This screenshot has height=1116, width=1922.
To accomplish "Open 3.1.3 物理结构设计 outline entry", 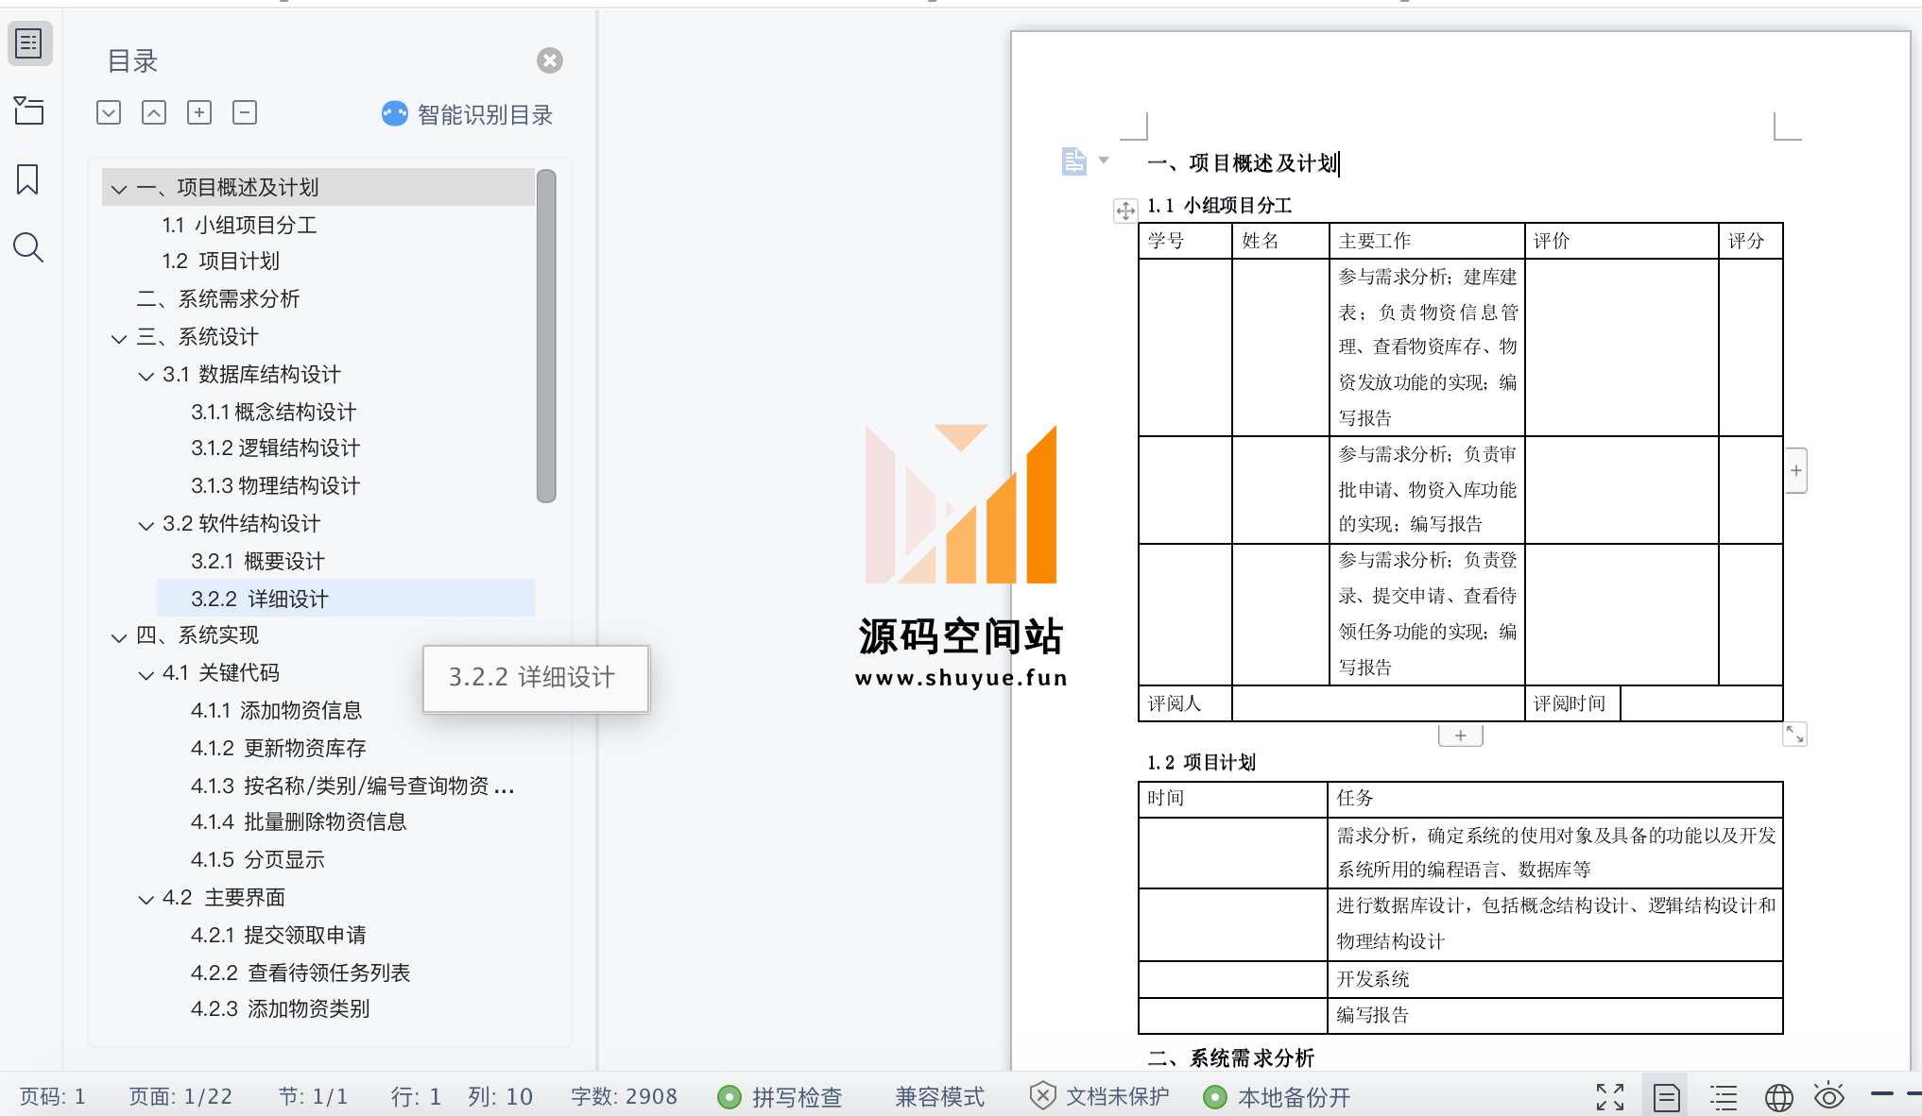I will [275, 486].
